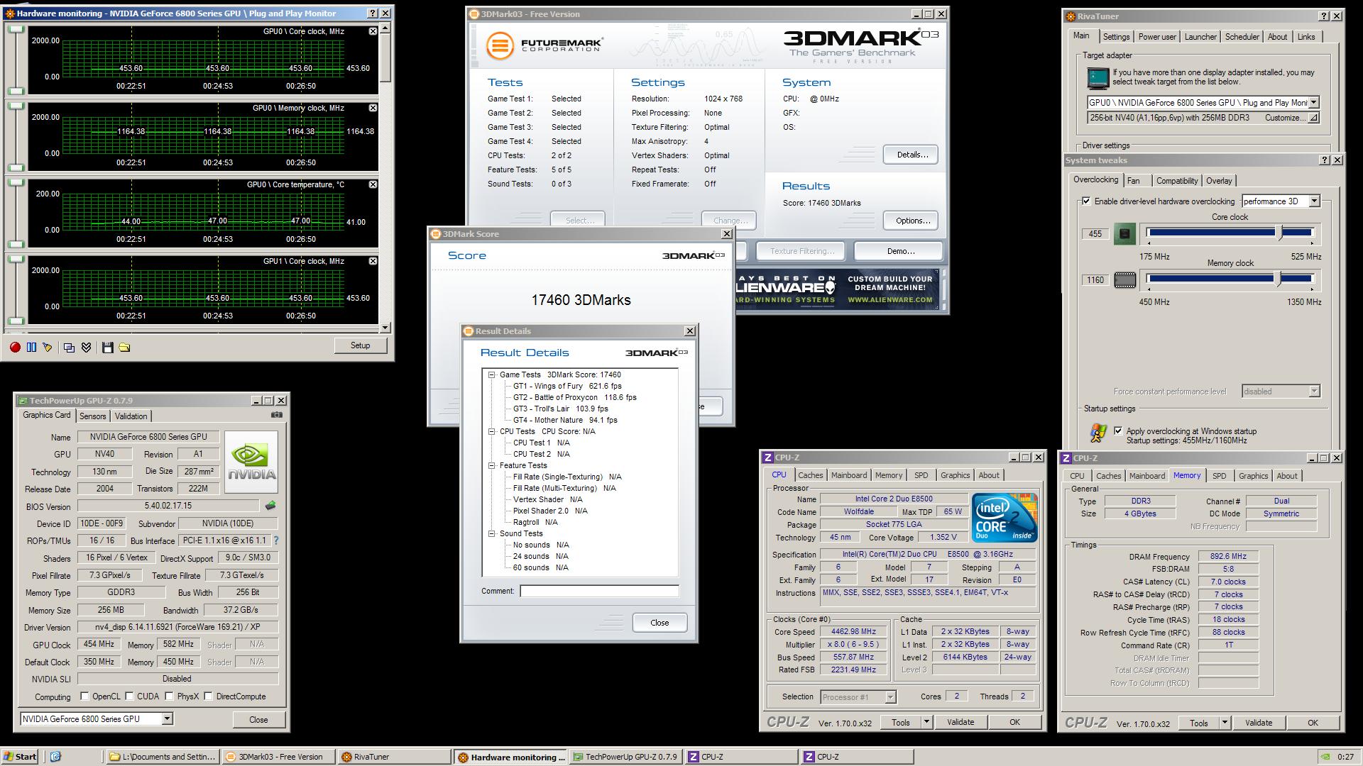
Task: Collapse the Sound Tests tree node
Action: (491, 533)
